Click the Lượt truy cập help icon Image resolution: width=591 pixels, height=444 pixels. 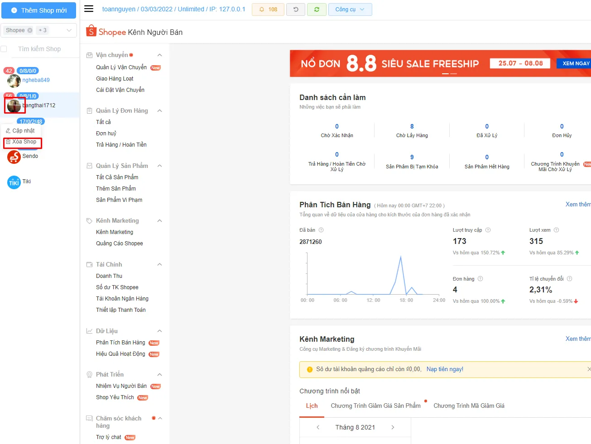[x=488, y=230]
